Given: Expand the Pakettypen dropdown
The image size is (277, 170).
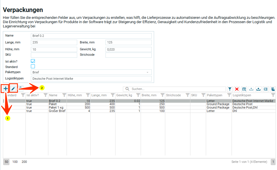Looking at the screenshot, I should pos(148,73).
